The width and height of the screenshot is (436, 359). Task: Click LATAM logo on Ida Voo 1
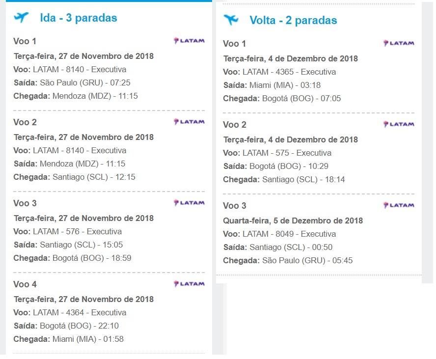click(189, 41)
